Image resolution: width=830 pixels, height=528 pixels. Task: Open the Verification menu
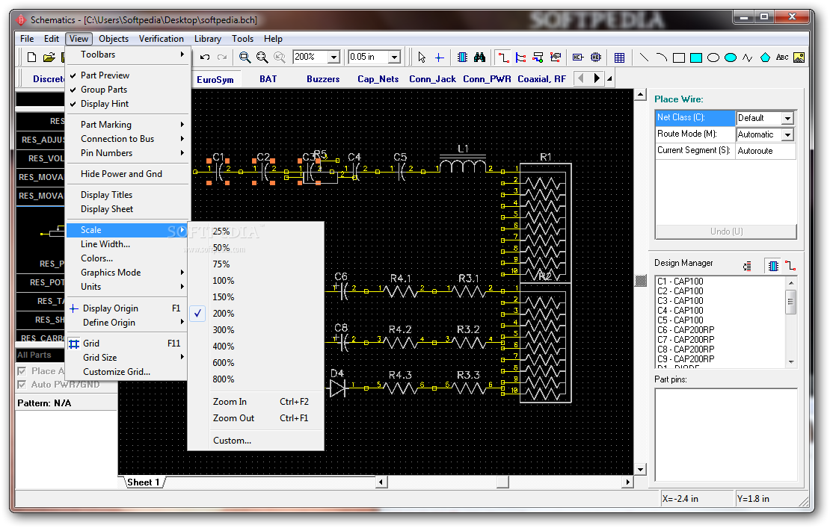(161, 39)
